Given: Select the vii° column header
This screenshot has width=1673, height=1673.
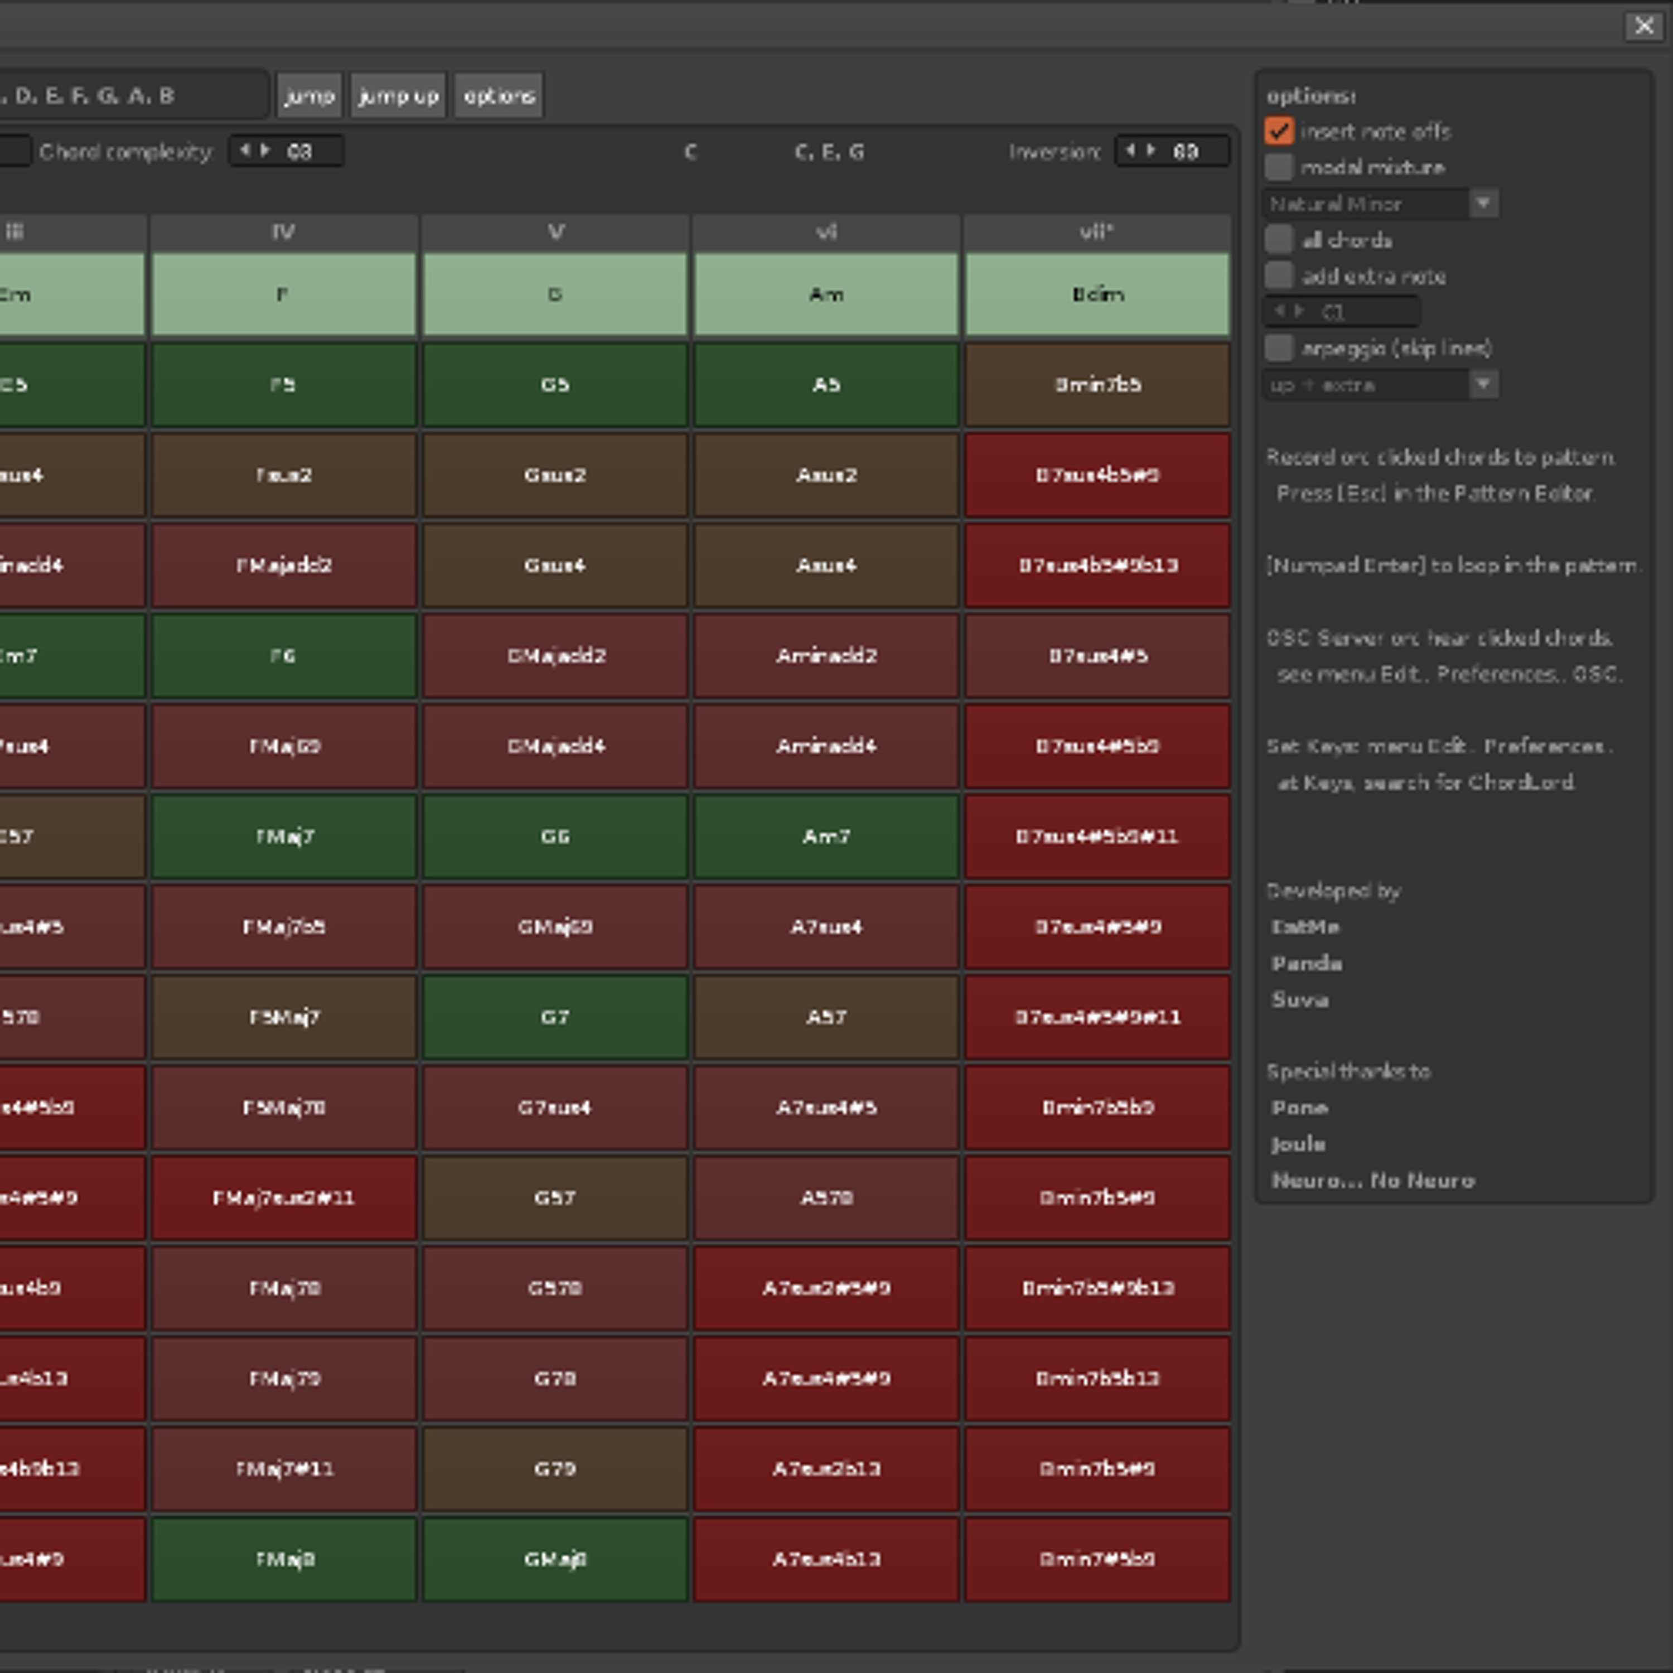Looking at the screenshot, I should 1096,231.
